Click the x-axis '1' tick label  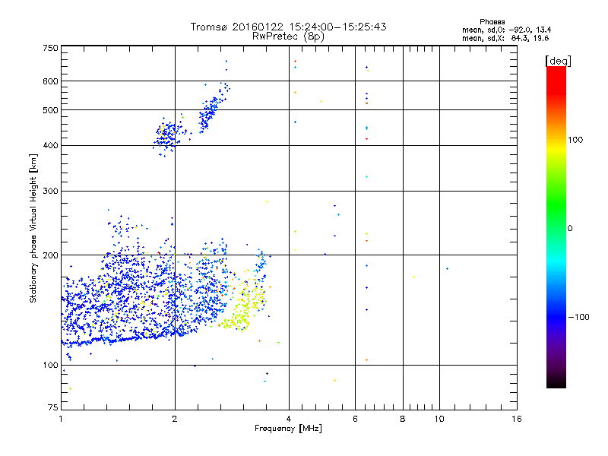click(61, 419)
